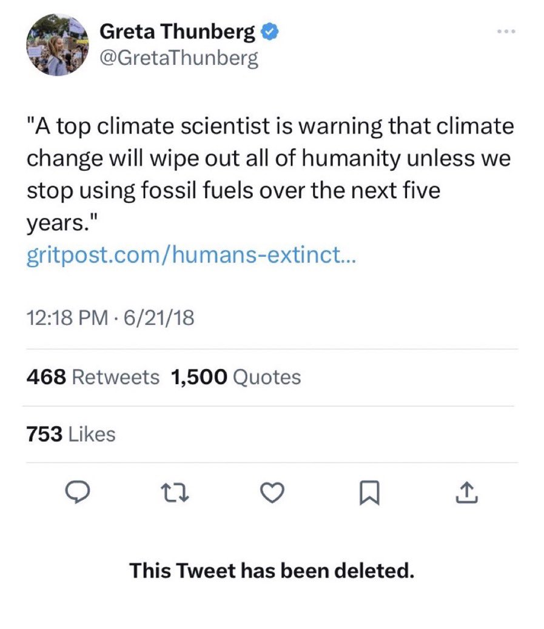This screenshot has width=544, height=629.
Task: Click the @GretaThunberg handle
Action: pos(179,59)
